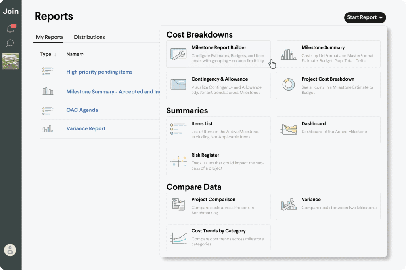Sort reports by Type column arrow
The width and height of the screenshot is (406, 270).
(56, 54)
